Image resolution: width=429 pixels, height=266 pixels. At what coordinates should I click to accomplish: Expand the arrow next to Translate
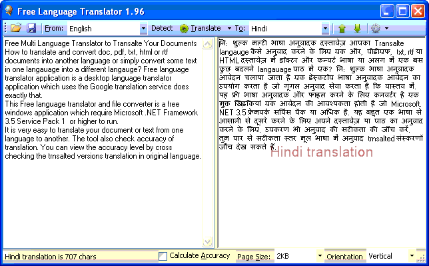(x=229, y=28)
